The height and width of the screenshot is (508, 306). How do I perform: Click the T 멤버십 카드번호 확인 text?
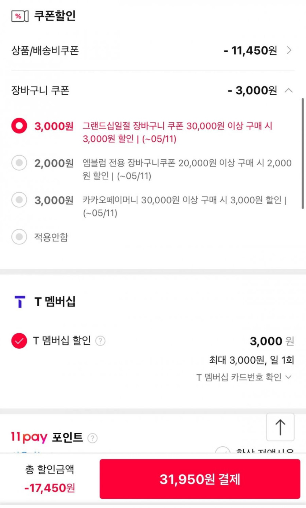point(239,377)
